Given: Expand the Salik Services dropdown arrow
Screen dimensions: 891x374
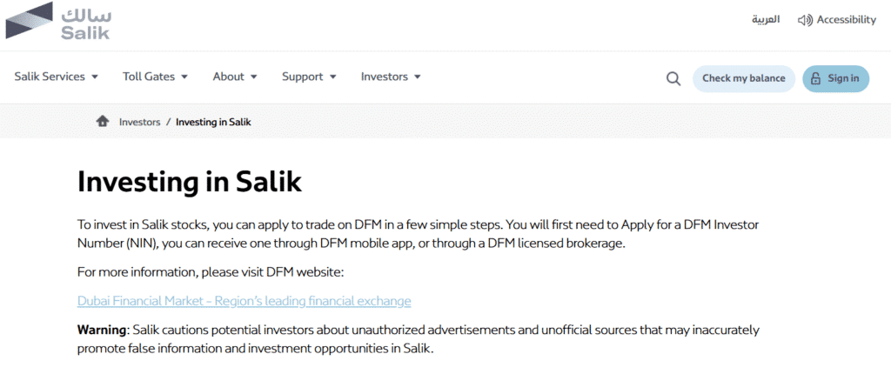Looking at the screenshot, I should click(x=95, y=77).
